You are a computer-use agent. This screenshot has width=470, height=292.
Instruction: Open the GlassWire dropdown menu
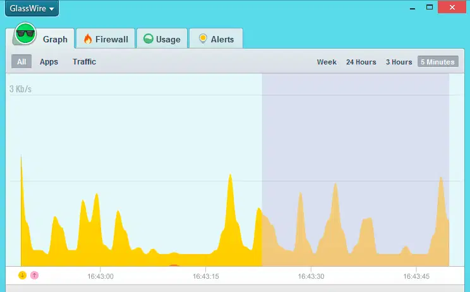[32, 8]
